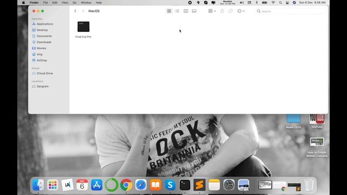Screen dimensions: 347x195
Task: Open the View menu
Action: point(65,3)
